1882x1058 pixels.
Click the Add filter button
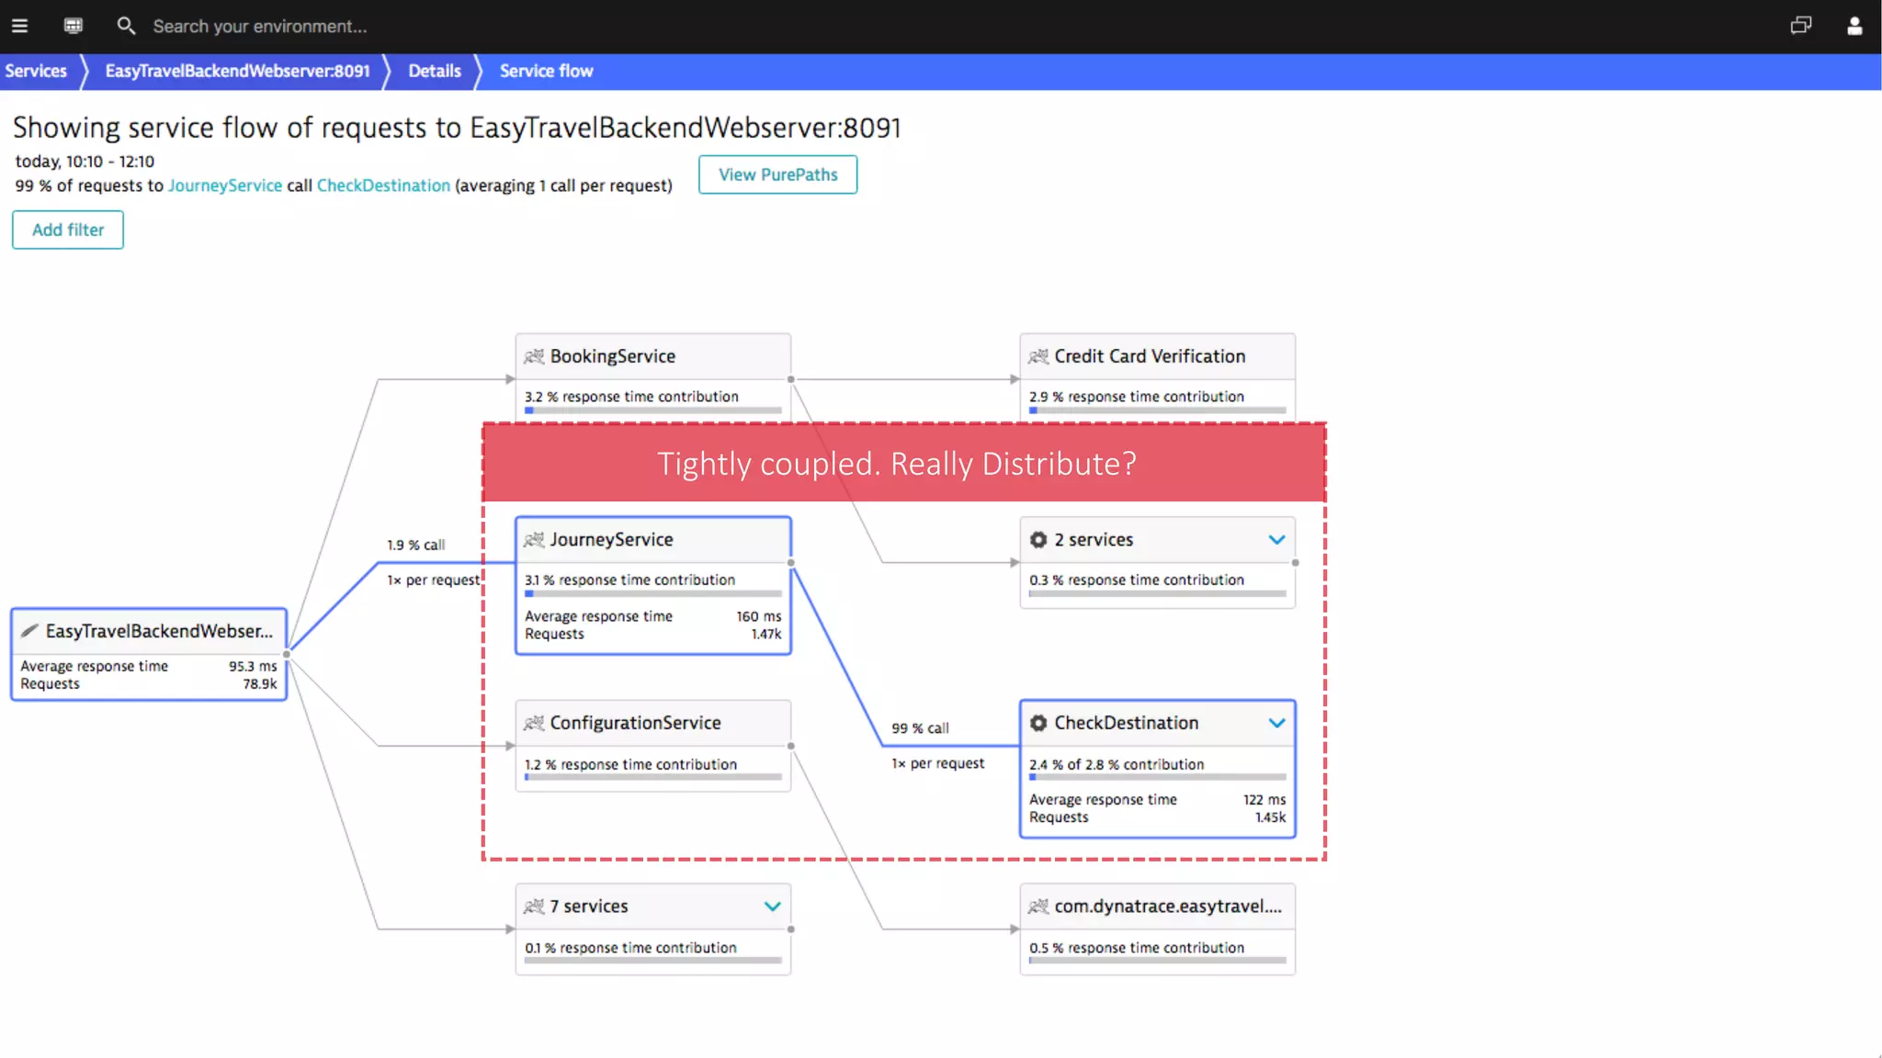point(68,230)
